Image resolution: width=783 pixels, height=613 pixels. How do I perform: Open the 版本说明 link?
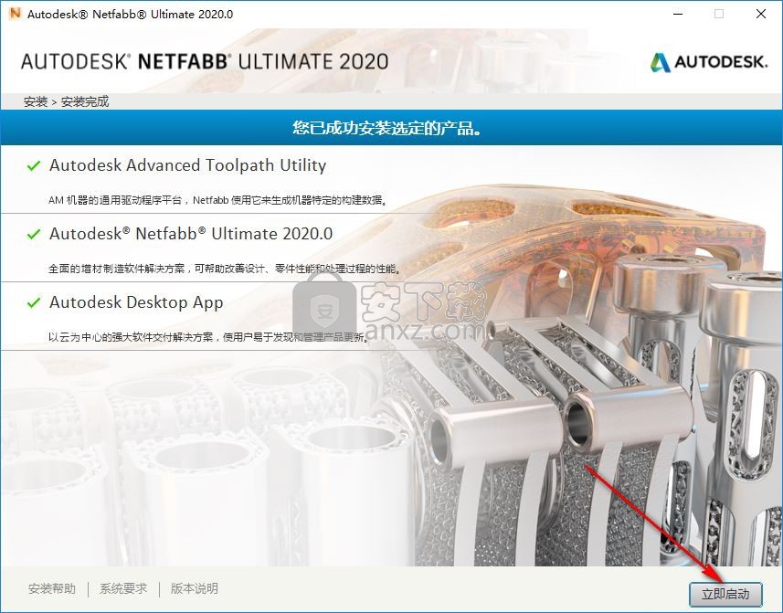tap(195, 588)
